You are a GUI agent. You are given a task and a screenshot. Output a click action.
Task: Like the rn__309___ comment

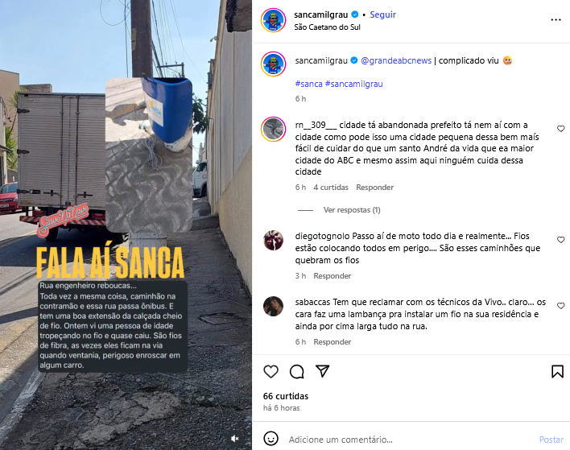point(560,129)
